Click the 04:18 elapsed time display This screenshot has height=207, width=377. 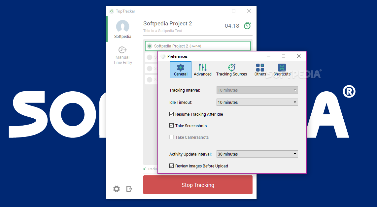[232, 26]
